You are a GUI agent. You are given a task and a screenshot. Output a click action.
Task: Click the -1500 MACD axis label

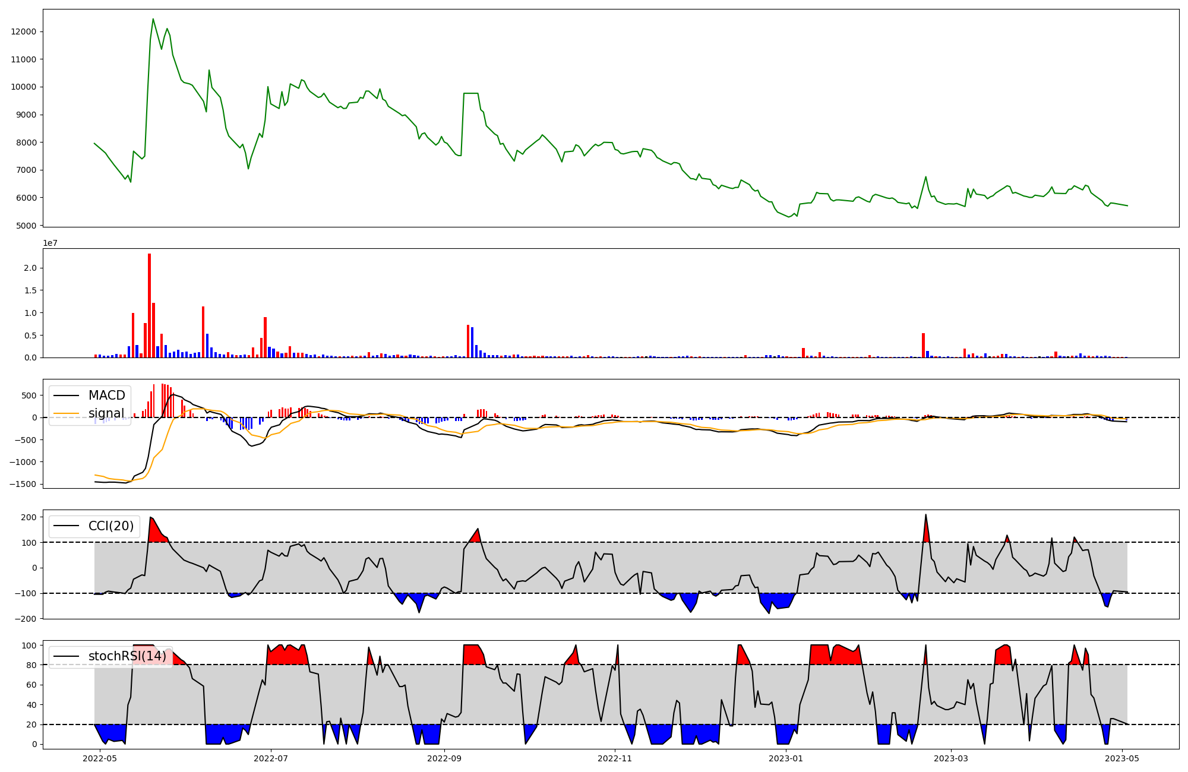tap(23, 484)
